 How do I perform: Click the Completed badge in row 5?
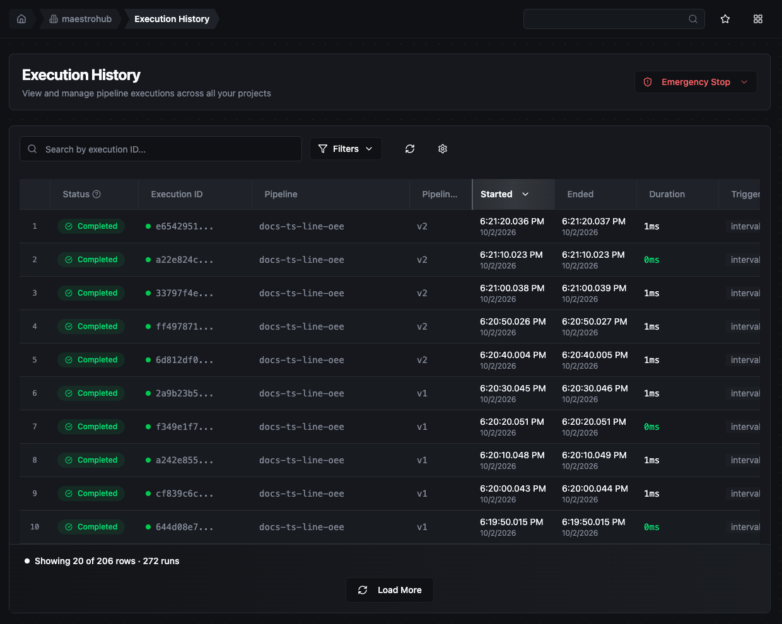coord(91,360)
